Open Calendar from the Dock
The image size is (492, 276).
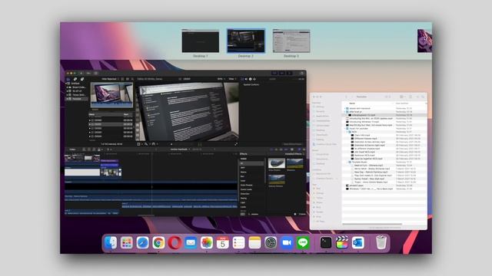222,242
